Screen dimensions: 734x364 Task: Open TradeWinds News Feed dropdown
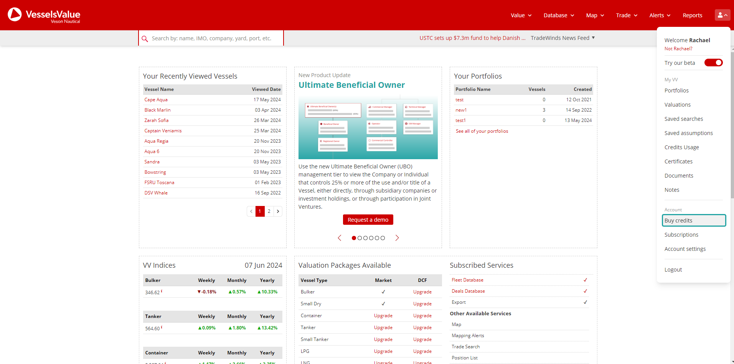pyautogui.click(x=562, y=38)
